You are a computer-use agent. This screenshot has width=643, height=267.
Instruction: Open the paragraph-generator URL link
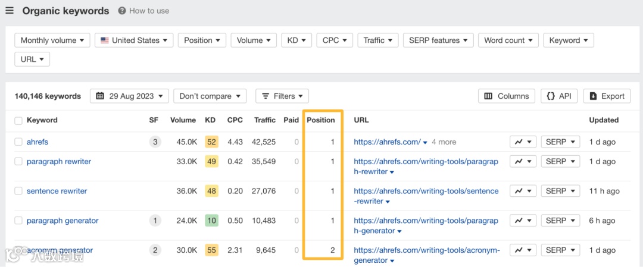[x=426, y=225]
